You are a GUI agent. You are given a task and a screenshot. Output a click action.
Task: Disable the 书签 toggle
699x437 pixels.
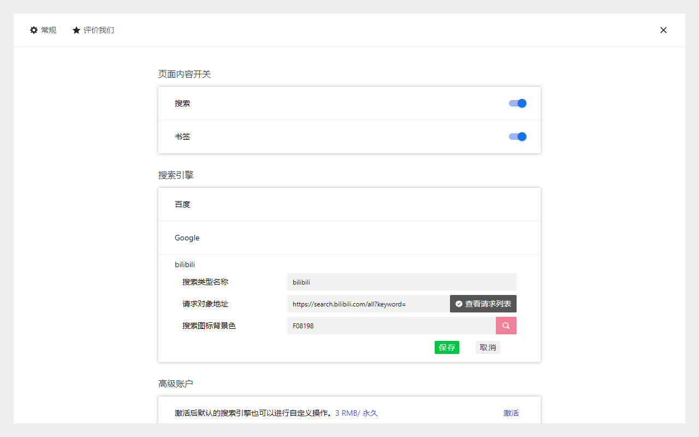[x=517, y=137]
